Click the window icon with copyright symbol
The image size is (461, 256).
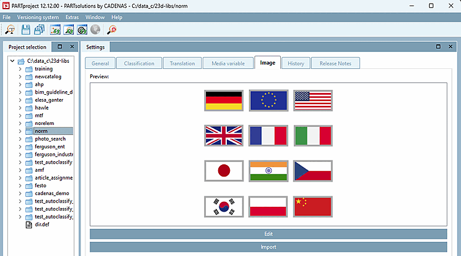[x=82, y=30]
